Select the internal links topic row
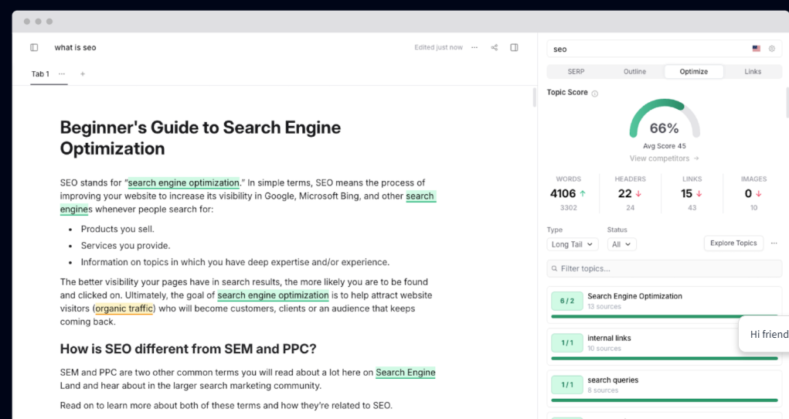Screen dimensions: 789x419 pos(665,346)
